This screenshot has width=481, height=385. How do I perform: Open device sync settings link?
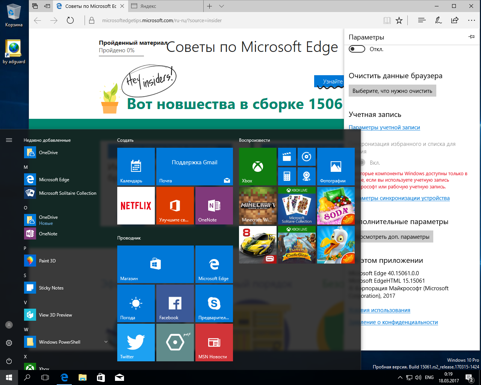tap(405, 198)
